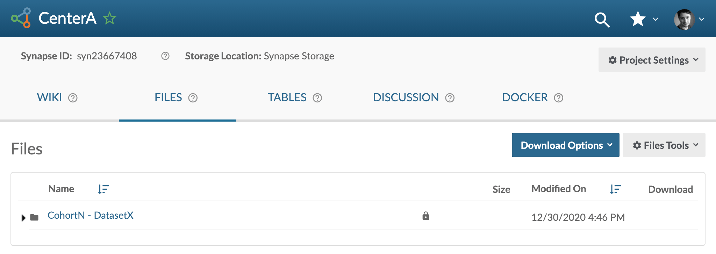Screen dimensions: 716x254
Task: Open the DISCUSSION tab
Action: pyautogui.click(x=406, y=97)
